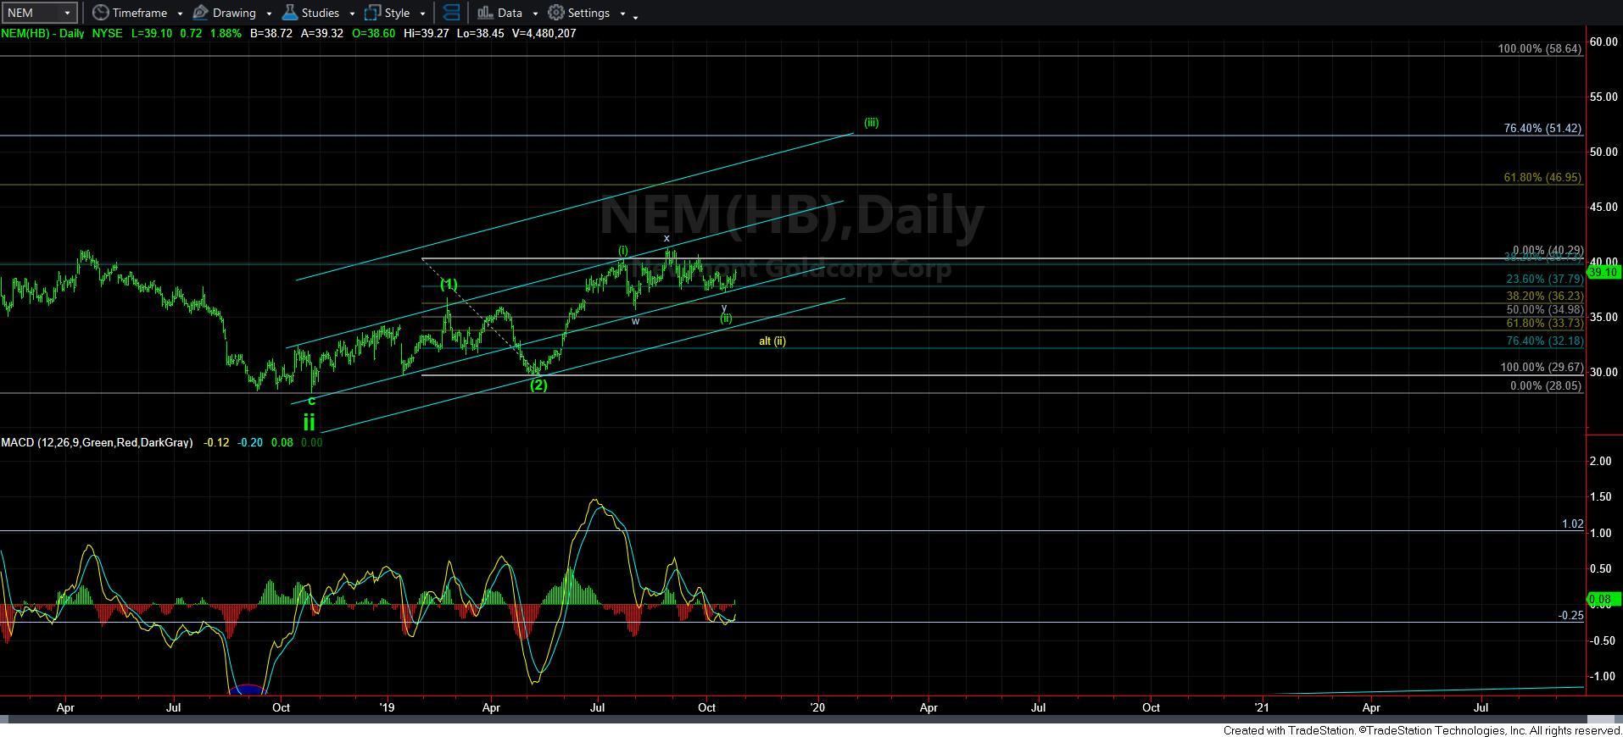1623x737 pixels.
Task: Open the Timeframe menu
Action: [139, 13]
